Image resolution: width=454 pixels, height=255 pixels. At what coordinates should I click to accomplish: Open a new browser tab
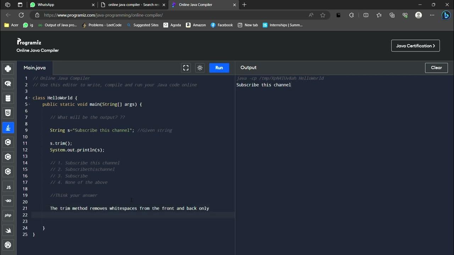point(244,5)
